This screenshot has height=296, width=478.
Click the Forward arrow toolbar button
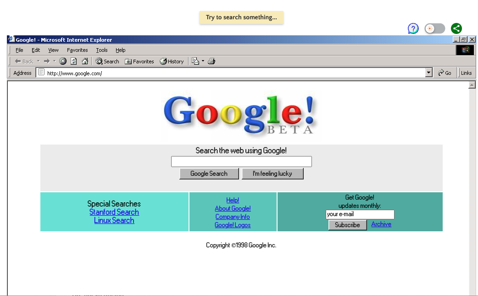pyautogui.click(x=47, y=61)
